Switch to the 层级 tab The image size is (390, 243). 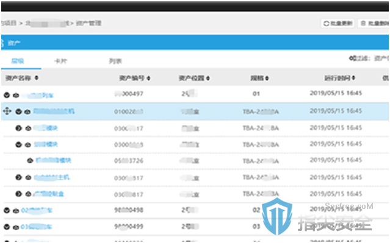pos(18,61)
